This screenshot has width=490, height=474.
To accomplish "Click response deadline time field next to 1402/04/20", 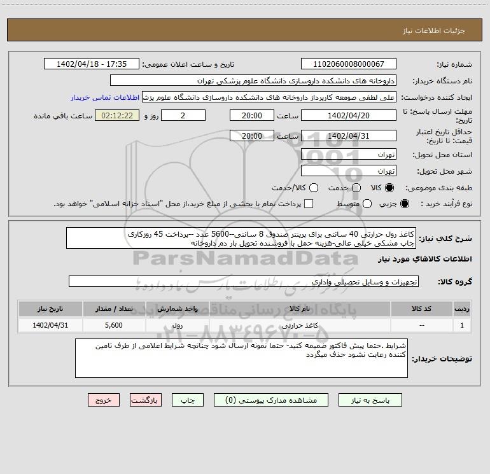I will tap(252, 115).
